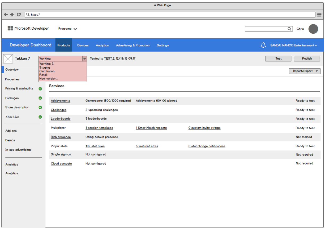Image resolution: width=325 pixels, height=228 pixels.
Task: Open Single sign-on link
Action: (x=61, y=154)
